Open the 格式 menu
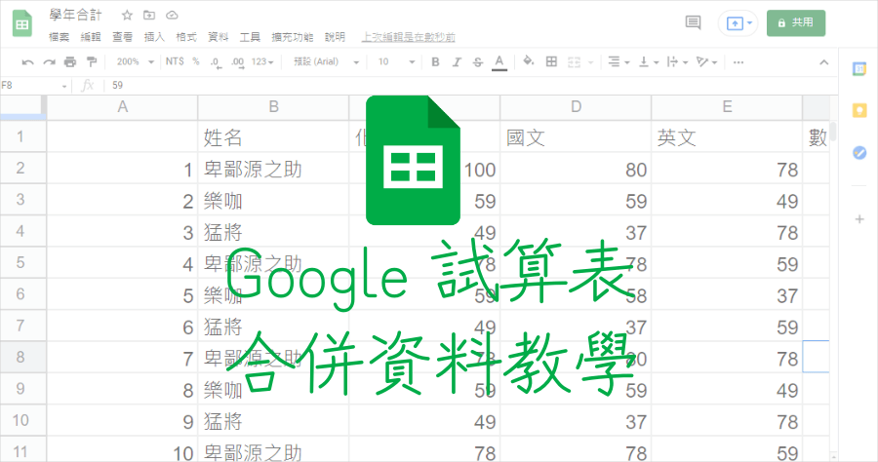Screen dimensions: 878x462 tap(186, 37)
